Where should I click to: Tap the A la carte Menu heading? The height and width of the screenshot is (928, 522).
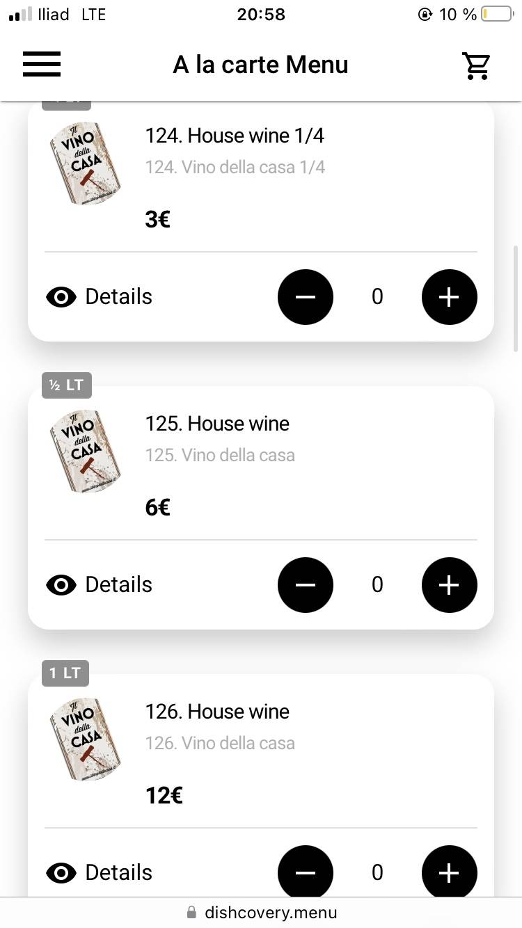coord(260,65)
